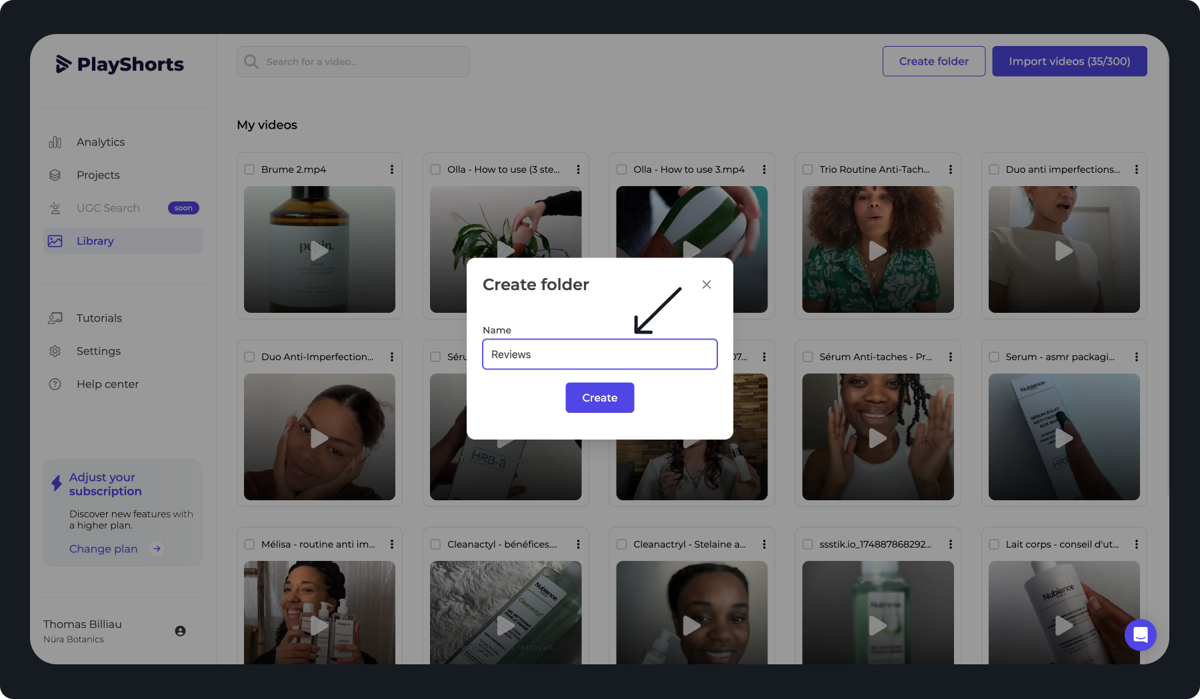
Task: Select the Olla How to use (3 ste... checkbox
Action: 435,169
